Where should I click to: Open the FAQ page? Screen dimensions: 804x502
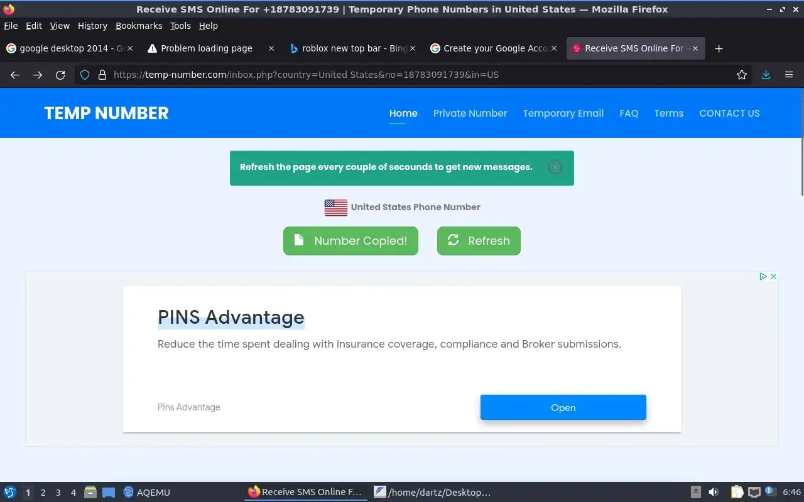tap(629, 114)
